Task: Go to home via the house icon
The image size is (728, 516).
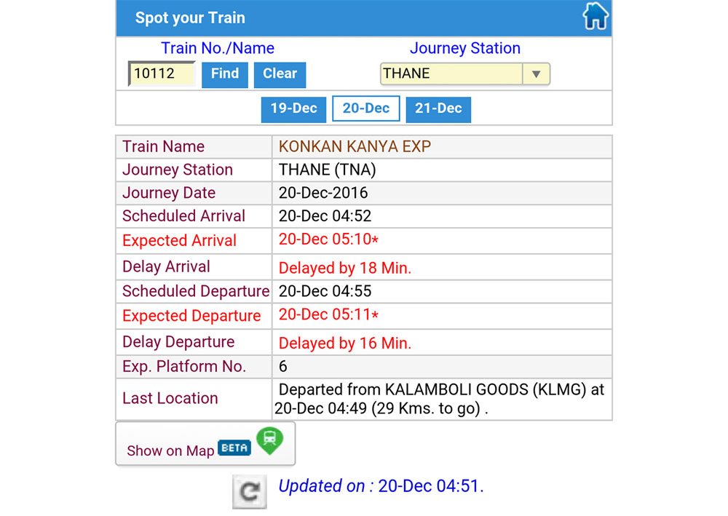Action: (x=595, y=17)
